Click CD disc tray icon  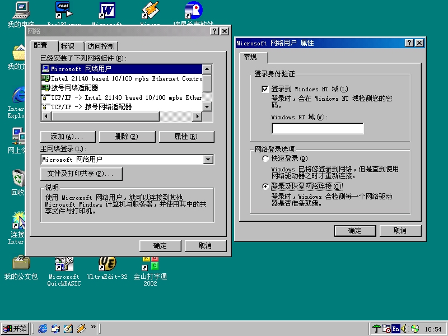[415, 329]
